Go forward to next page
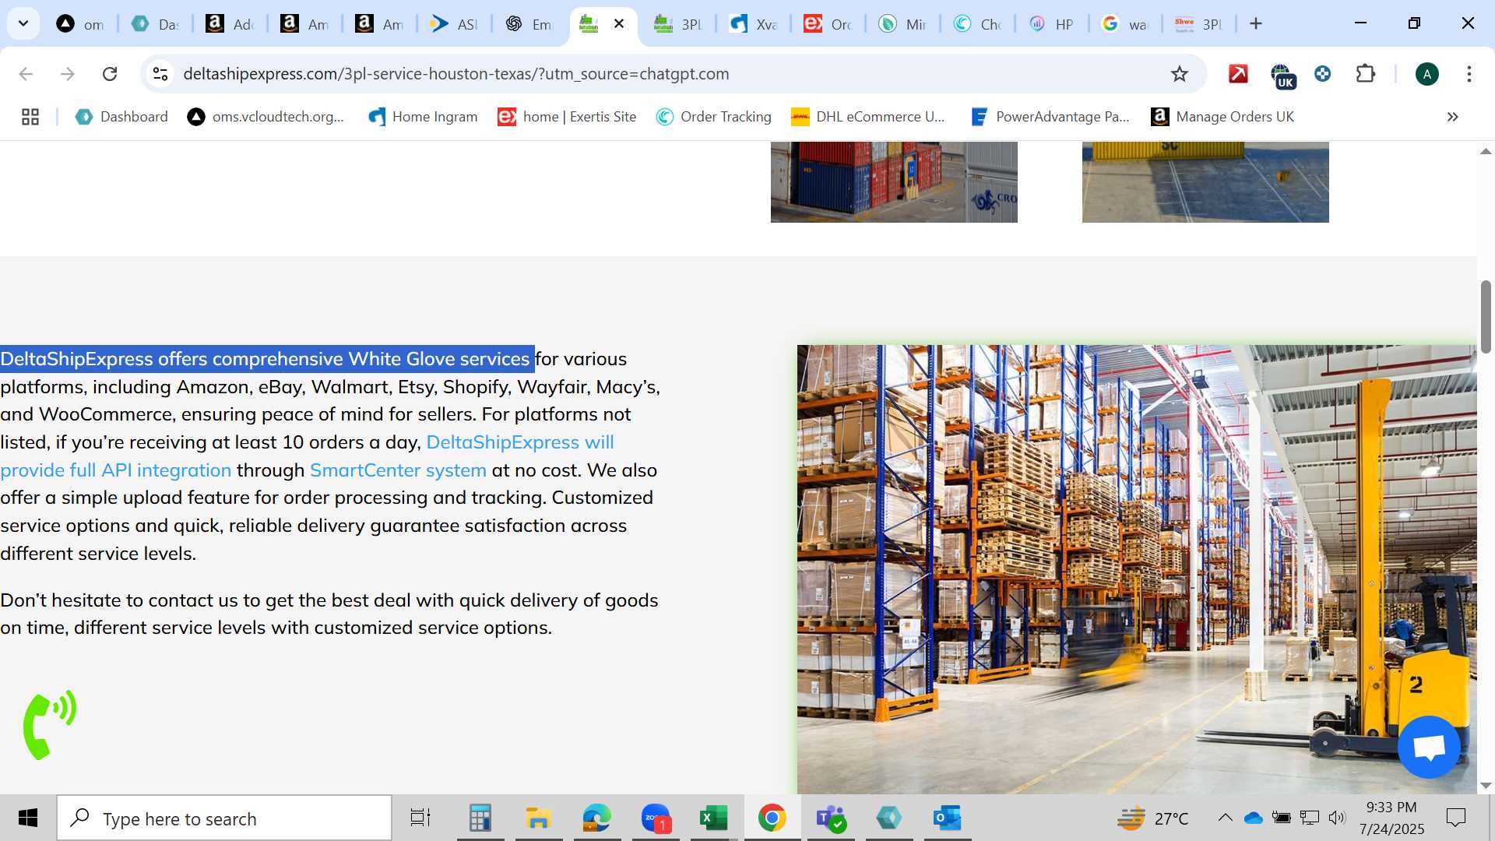This screenshot has height=841, width=1495. (x=68, y=74)
